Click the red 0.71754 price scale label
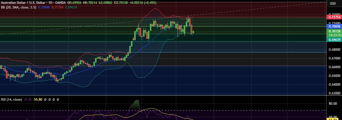This screenshot has width=342, height=120. coord(334,17)
